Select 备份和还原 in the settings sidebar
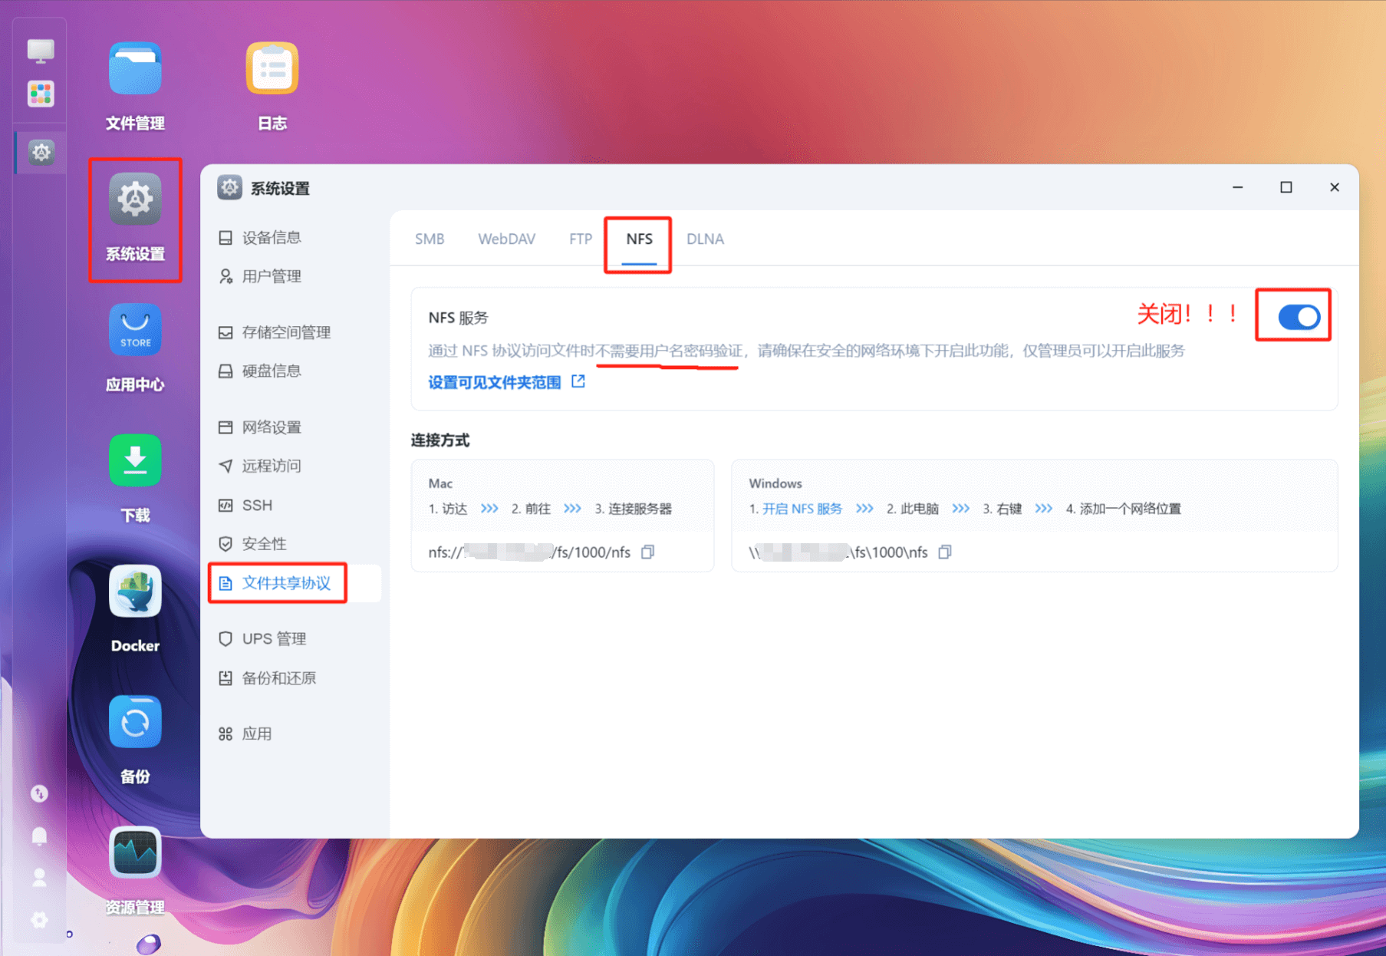 (x=278, y=677)
